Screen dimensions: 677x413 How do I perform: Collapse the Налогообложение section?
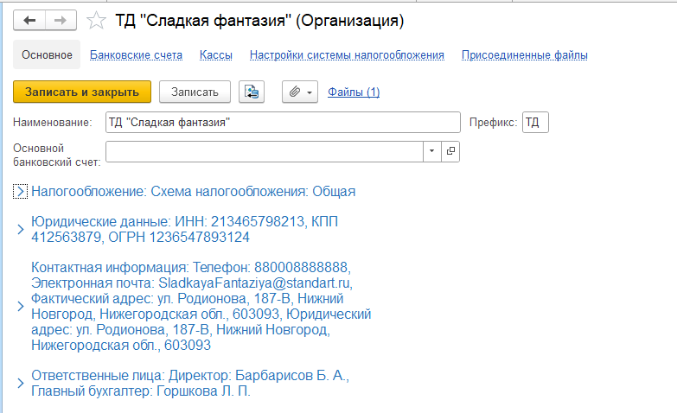coord(22,191)
